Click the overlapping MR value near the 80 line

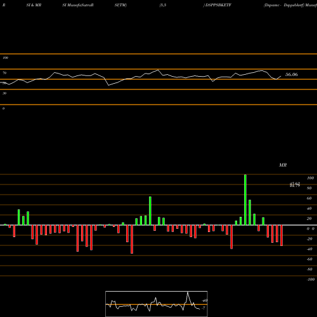click(x=295, y=184)
